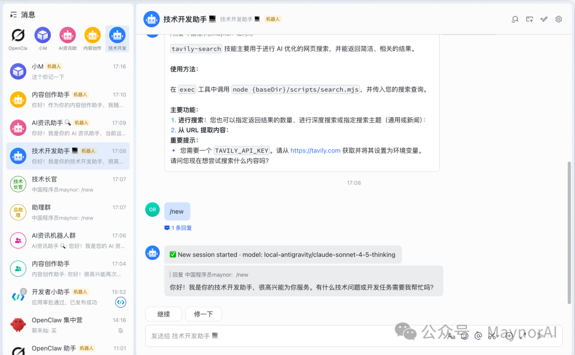The width and height of the screenshot is (575, 355).
Task: Open the 小M conversation row
Action: click(x=68, y=71)
